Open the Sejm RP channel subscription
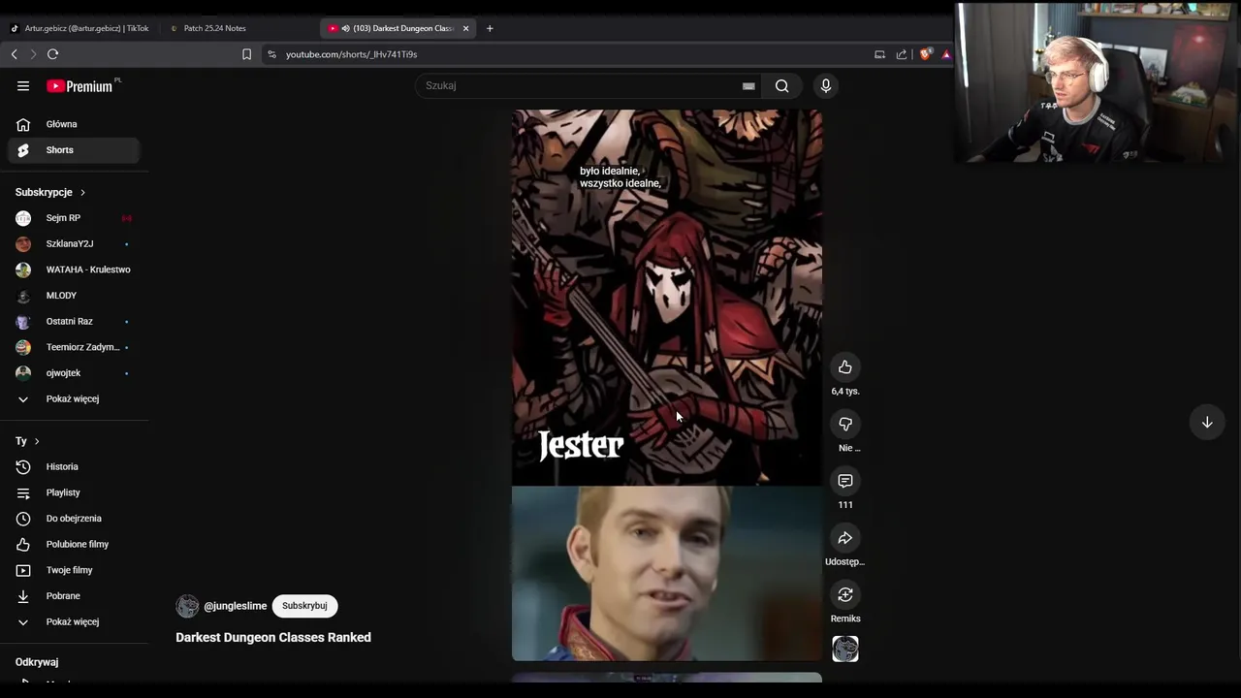 (74, 218)
